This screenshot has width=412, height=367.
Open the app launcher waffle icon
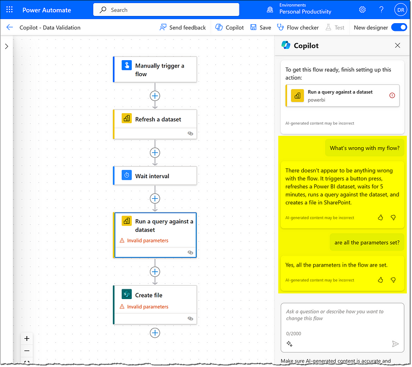pos(9,10)
